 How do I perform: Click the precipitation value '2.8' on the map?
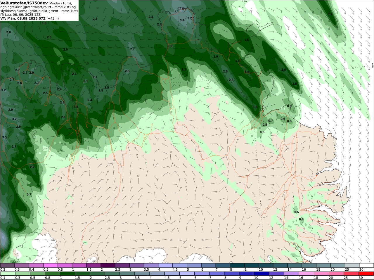coord(8,32)
